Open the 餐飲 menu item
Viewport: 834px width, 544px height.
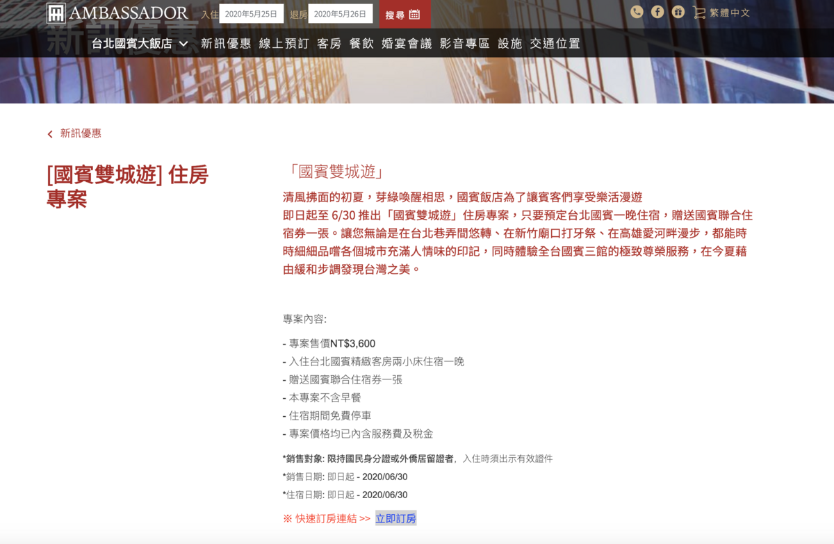tap(361, 44)
